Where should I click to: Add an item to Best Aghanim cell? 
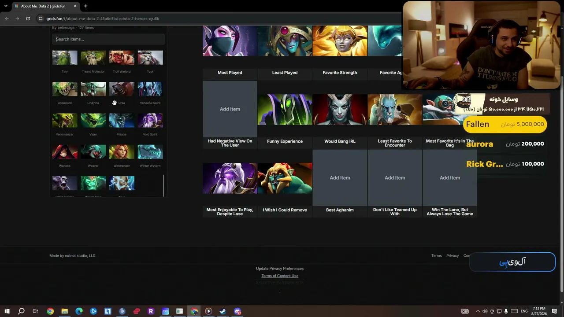tap(340, 178)
